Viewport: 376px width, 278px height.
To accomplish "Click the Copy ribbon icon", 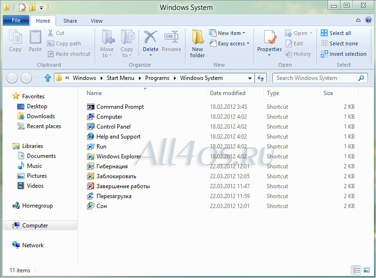I will pos(15,41).
